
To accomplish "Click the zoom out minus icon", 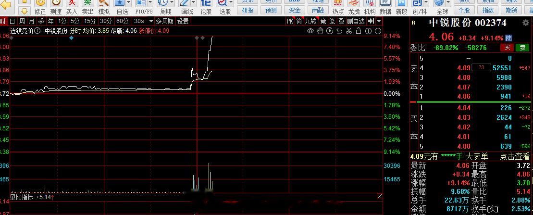I will (378, 31).
